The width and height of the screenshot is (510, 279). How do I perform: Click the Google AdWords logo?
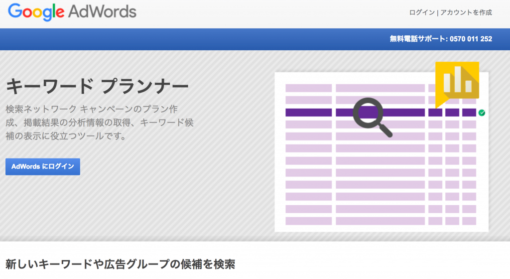point(72,12)
